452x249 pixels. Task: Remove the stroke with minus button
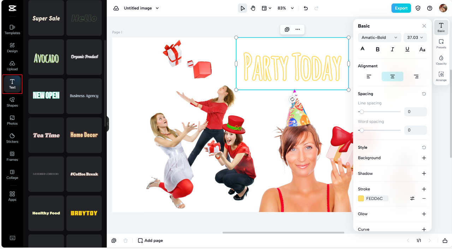(x=424, y=199)
